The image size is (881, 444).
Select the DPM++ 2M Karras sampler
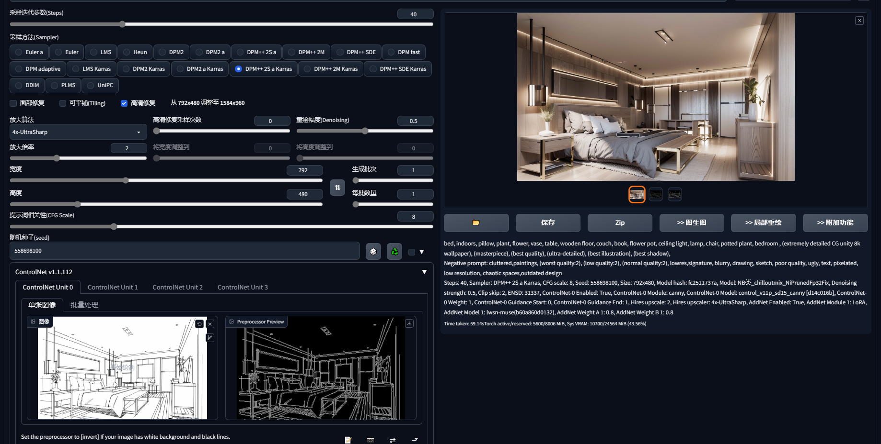(331, 69)
